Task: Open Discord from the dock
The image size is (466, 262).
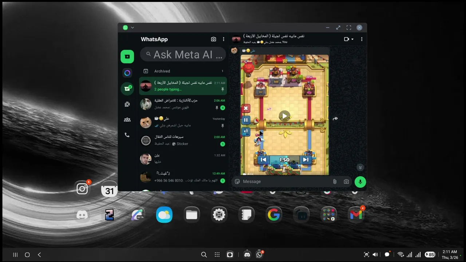Action: click(82, 215)
